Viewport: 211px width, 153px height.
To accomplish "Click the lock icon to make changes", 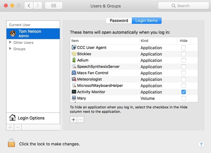I will pos(12,143).
